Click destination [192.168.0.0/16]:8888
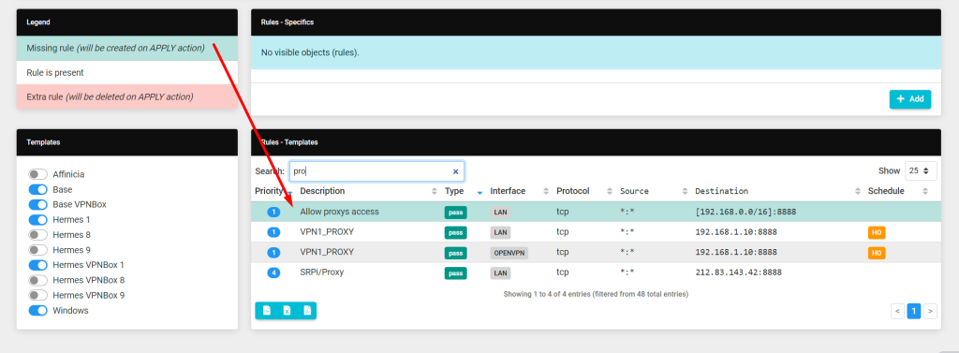This screenshot has width=959, height=353. pos(745,213)
